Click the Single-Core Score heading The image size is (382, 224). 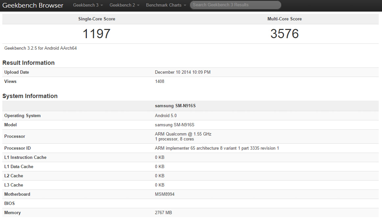point(97,19)
